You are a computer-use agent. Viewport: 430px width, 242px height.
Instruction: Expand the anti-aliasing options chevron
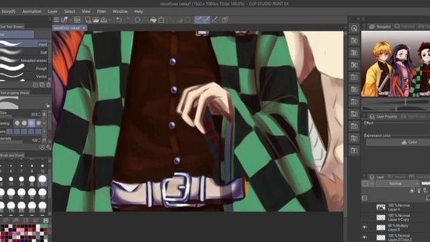pos(45,123)
